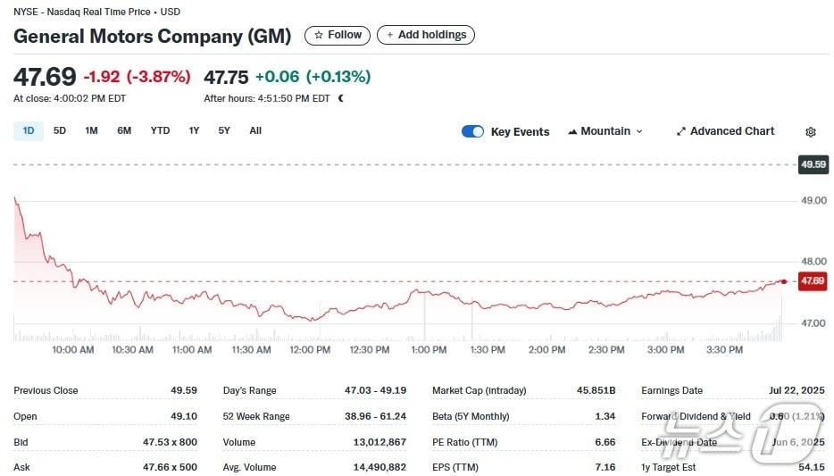Click the red current price dot on chart
The height and width of the screenshot is (476, 834).
click(784, 281)
